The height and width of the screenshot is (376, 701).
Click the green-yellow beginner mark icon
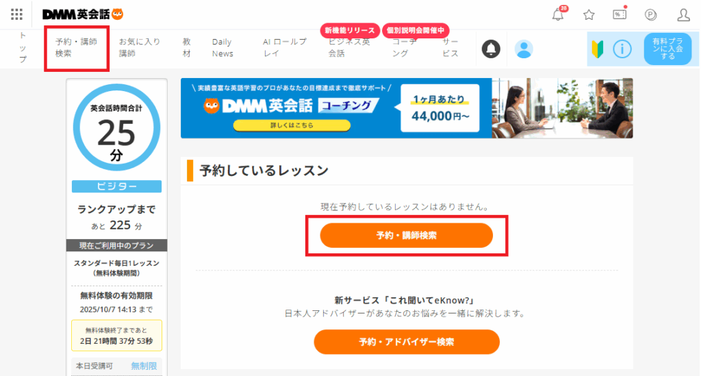pyautogui.click(x=598, y=48)
